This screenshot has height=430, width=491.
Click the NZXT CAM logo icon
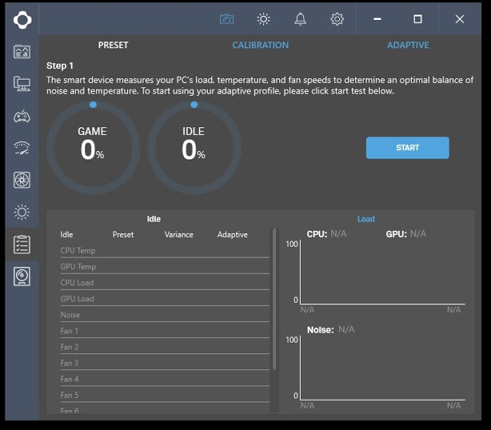pyautogui.click(x=22, y=20)
